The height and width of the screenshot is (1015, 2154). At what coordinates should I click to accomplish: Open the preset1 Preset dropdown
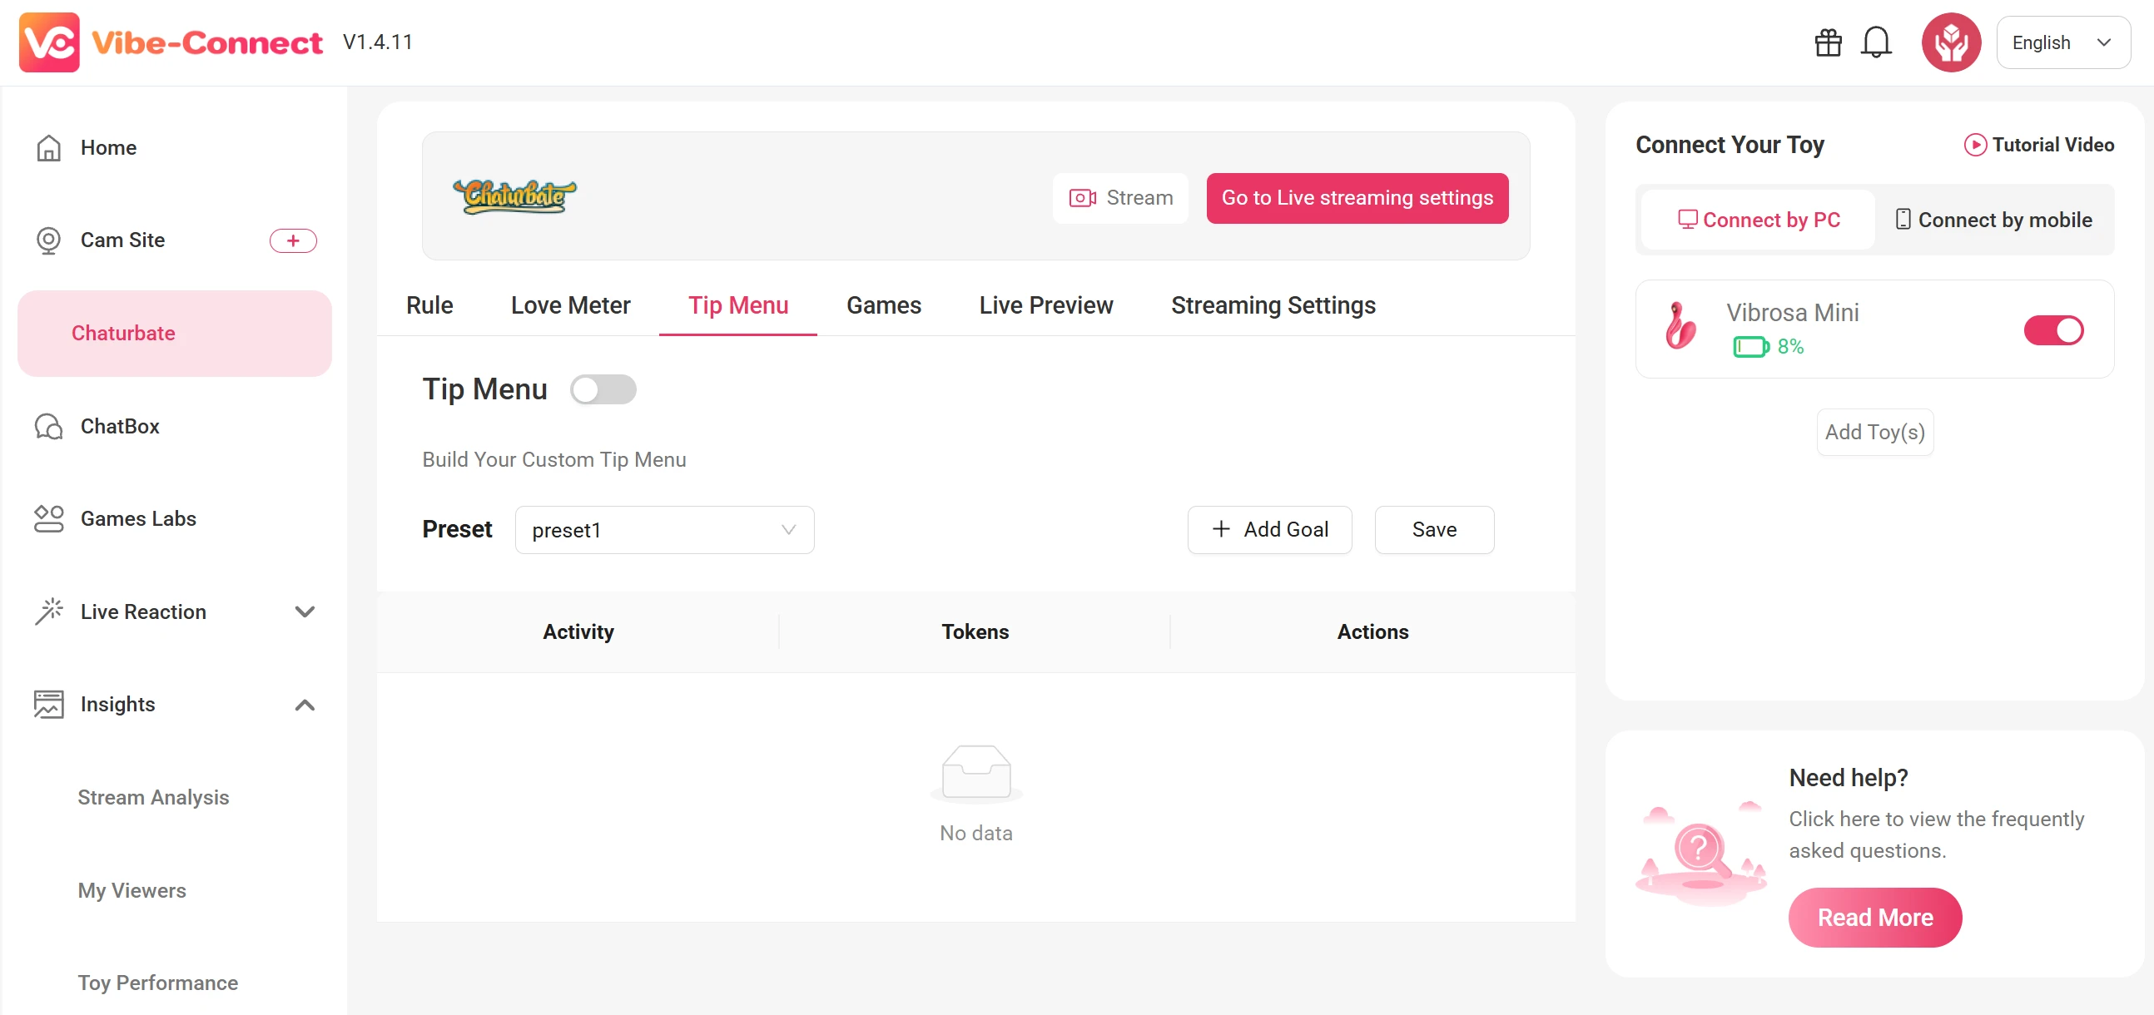[x=664, y=530]
